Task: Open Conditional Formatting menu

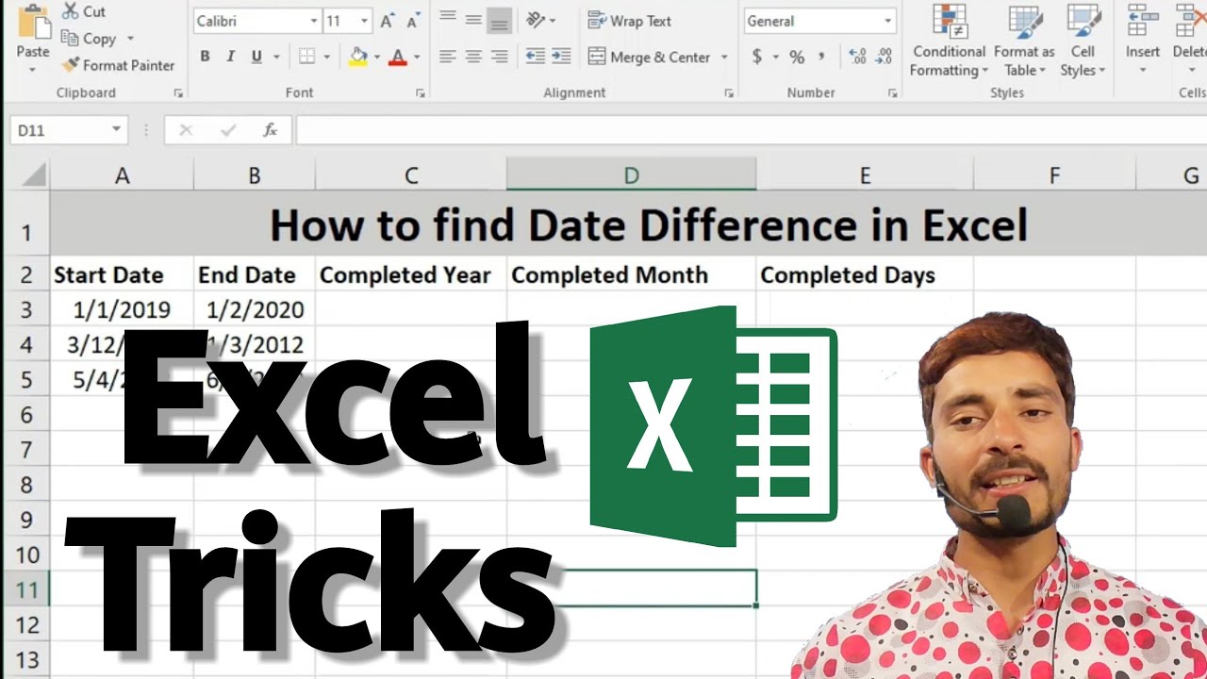Action: pos(950,41)
